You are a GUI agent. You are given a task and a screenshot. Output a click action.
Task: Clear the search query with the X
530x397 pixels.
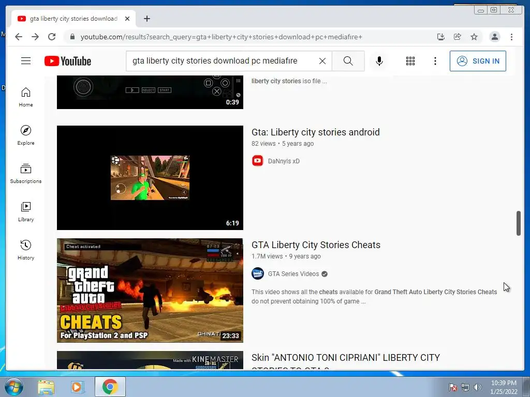pos(322,61)
